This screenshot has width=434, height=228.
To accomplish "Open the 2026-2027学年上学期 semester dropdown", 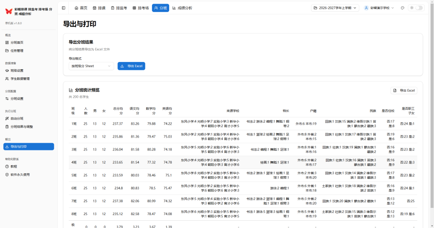I will (x=335, y=8).
